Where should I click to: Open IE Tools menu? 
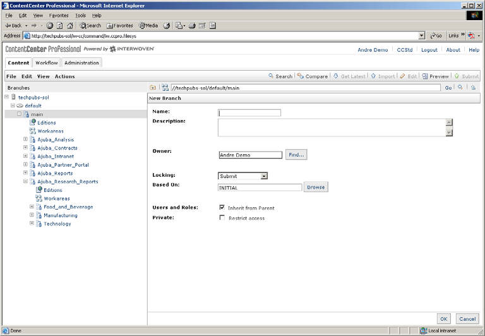point(80,15)
